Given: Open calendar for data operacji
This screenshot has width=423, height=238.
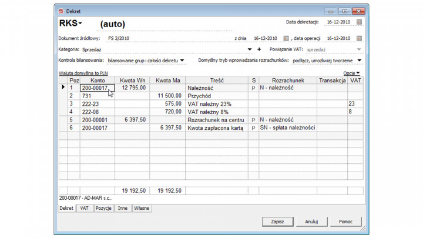Looking at the screenshot, I should 359,38.
